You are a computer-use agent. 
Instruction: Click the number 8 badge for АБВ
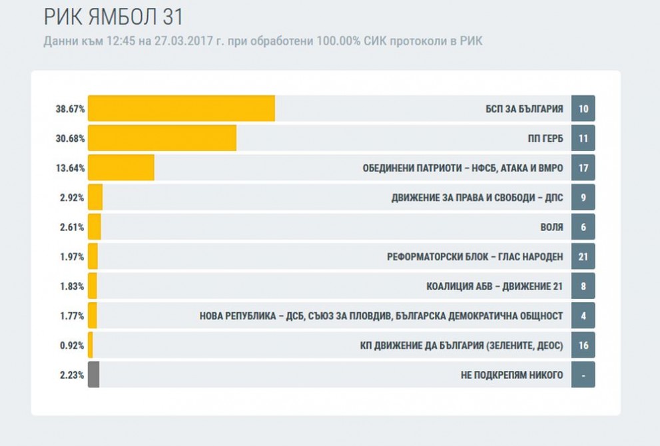pos(583,286)
